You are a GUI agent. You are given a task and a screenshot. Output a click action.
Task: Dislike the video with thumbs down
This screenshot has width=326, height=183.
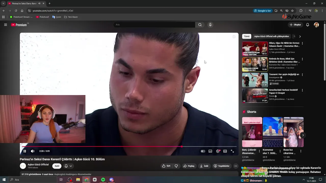point(176,166)
